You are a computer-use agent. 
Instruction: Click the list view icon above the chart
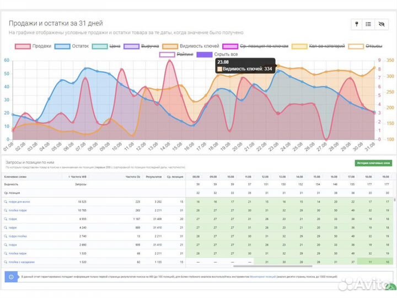(x=369, y=24)
